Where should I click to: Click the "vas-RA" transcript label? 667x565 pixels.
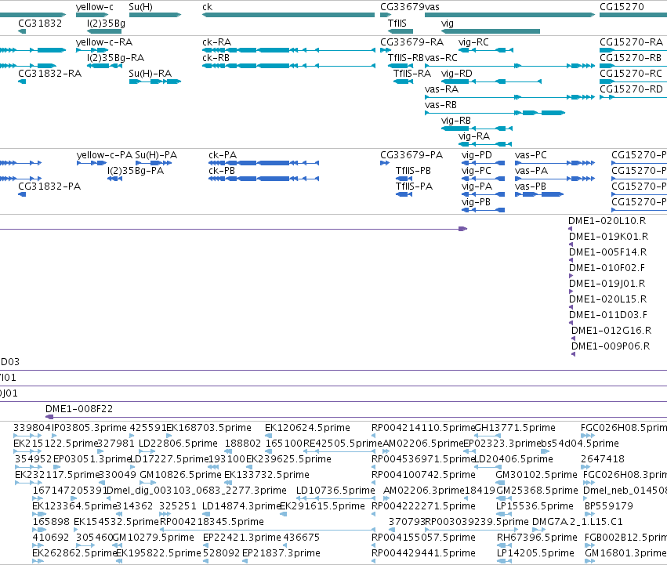[441, 89]
